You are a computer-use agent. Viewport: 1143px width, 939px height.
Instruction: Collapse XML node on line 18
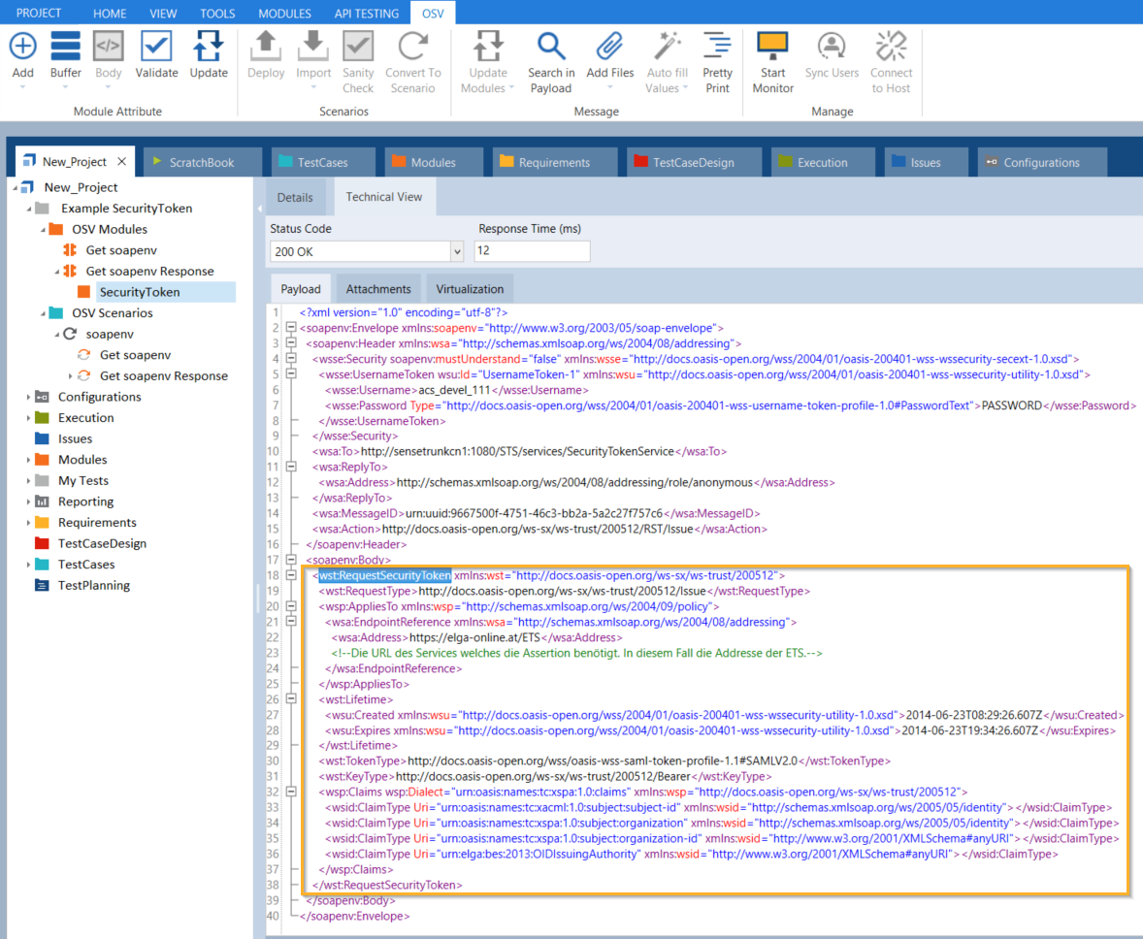(x=290, y=575)
